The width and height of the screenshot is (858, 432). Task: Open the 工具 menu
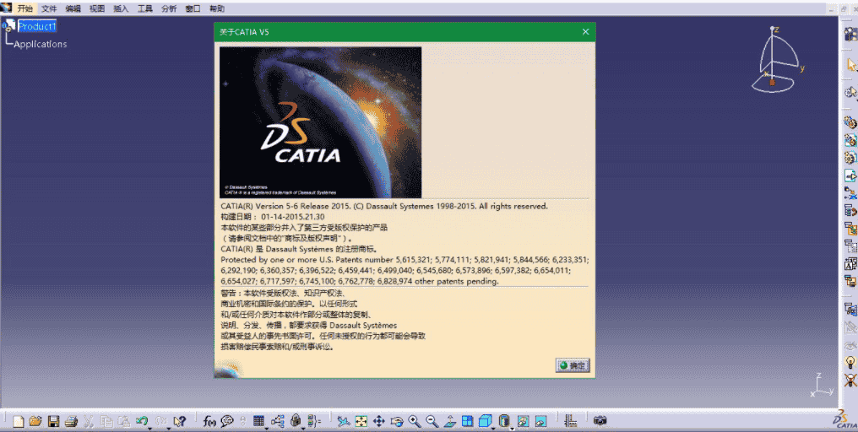coord(145,8)
